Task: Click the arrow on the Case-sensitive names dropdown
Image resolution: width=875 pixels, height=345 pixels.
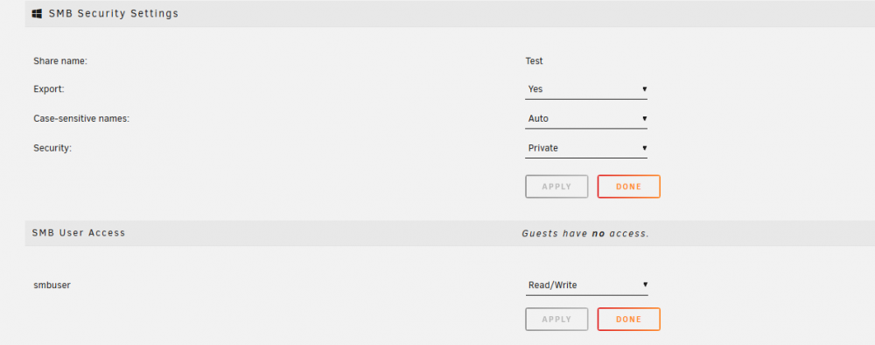Action: click(x=644, y=118)
